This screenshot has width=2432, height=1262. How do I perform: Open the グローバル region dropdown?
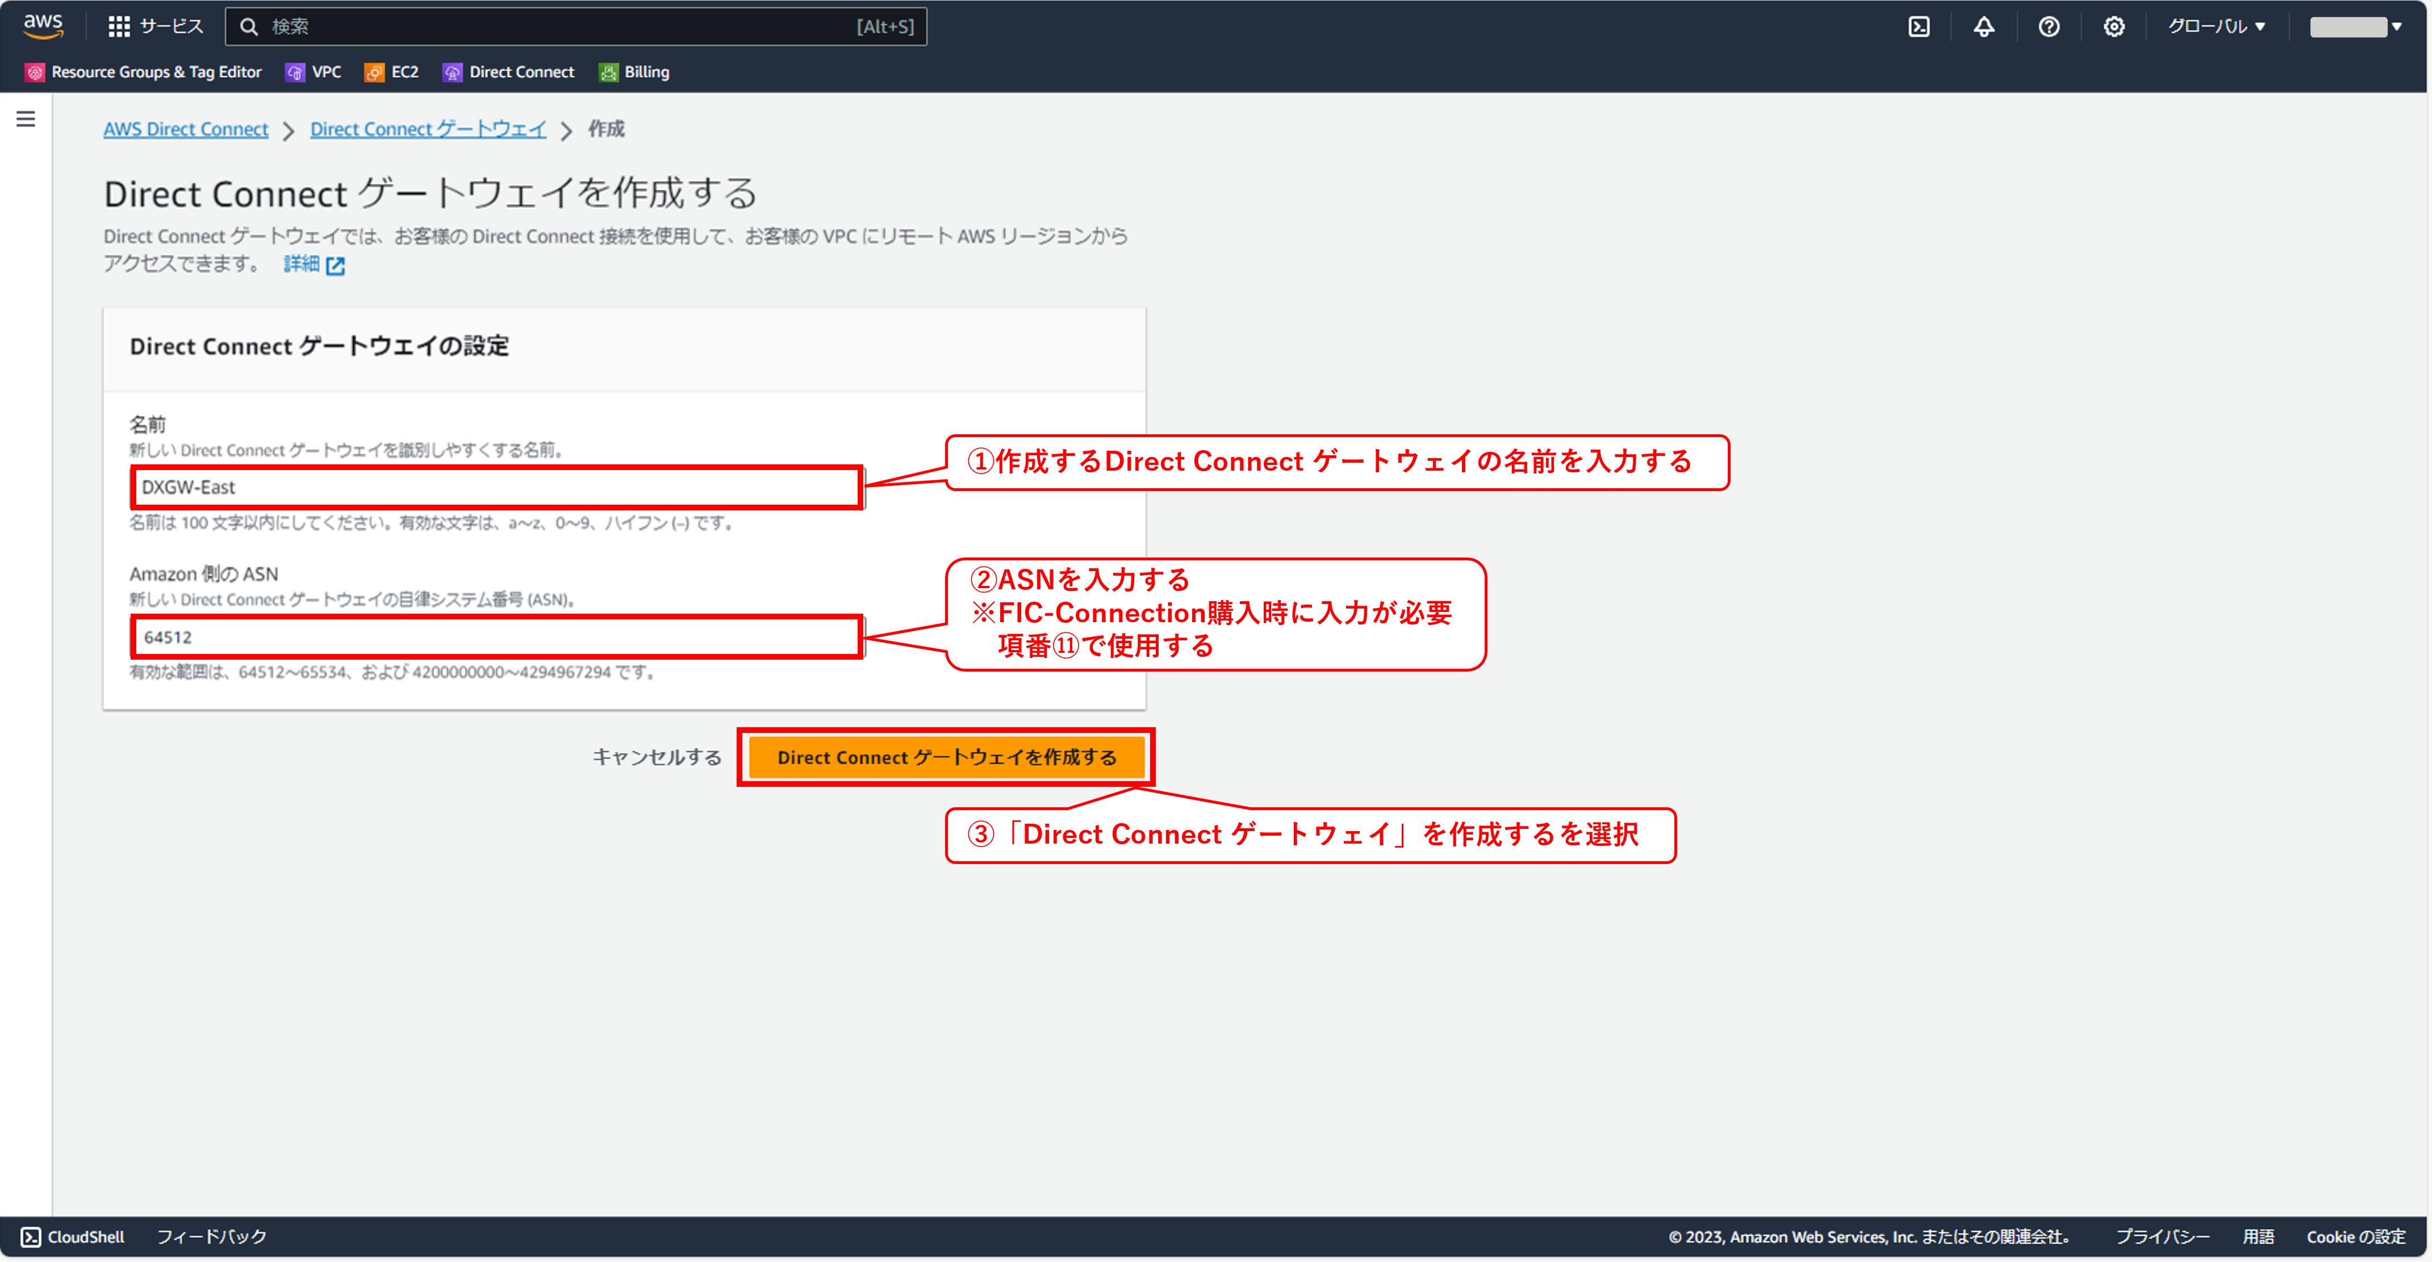(x=2216, y=26)
